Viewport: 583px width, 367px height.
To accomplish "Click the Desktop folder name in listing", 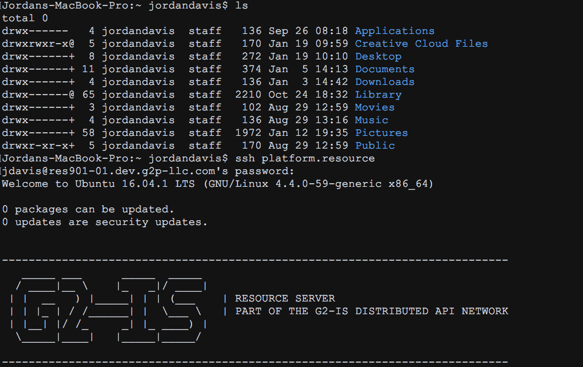I will point(378,56).
